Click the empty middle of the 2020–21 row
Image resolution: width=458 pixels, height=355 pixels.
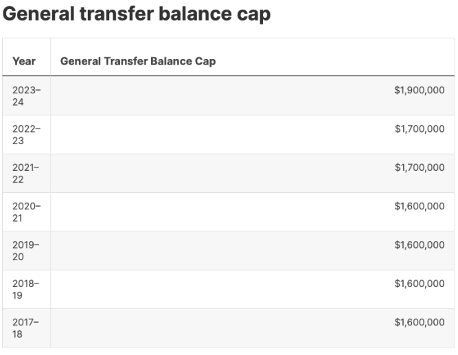coord(220,211)
